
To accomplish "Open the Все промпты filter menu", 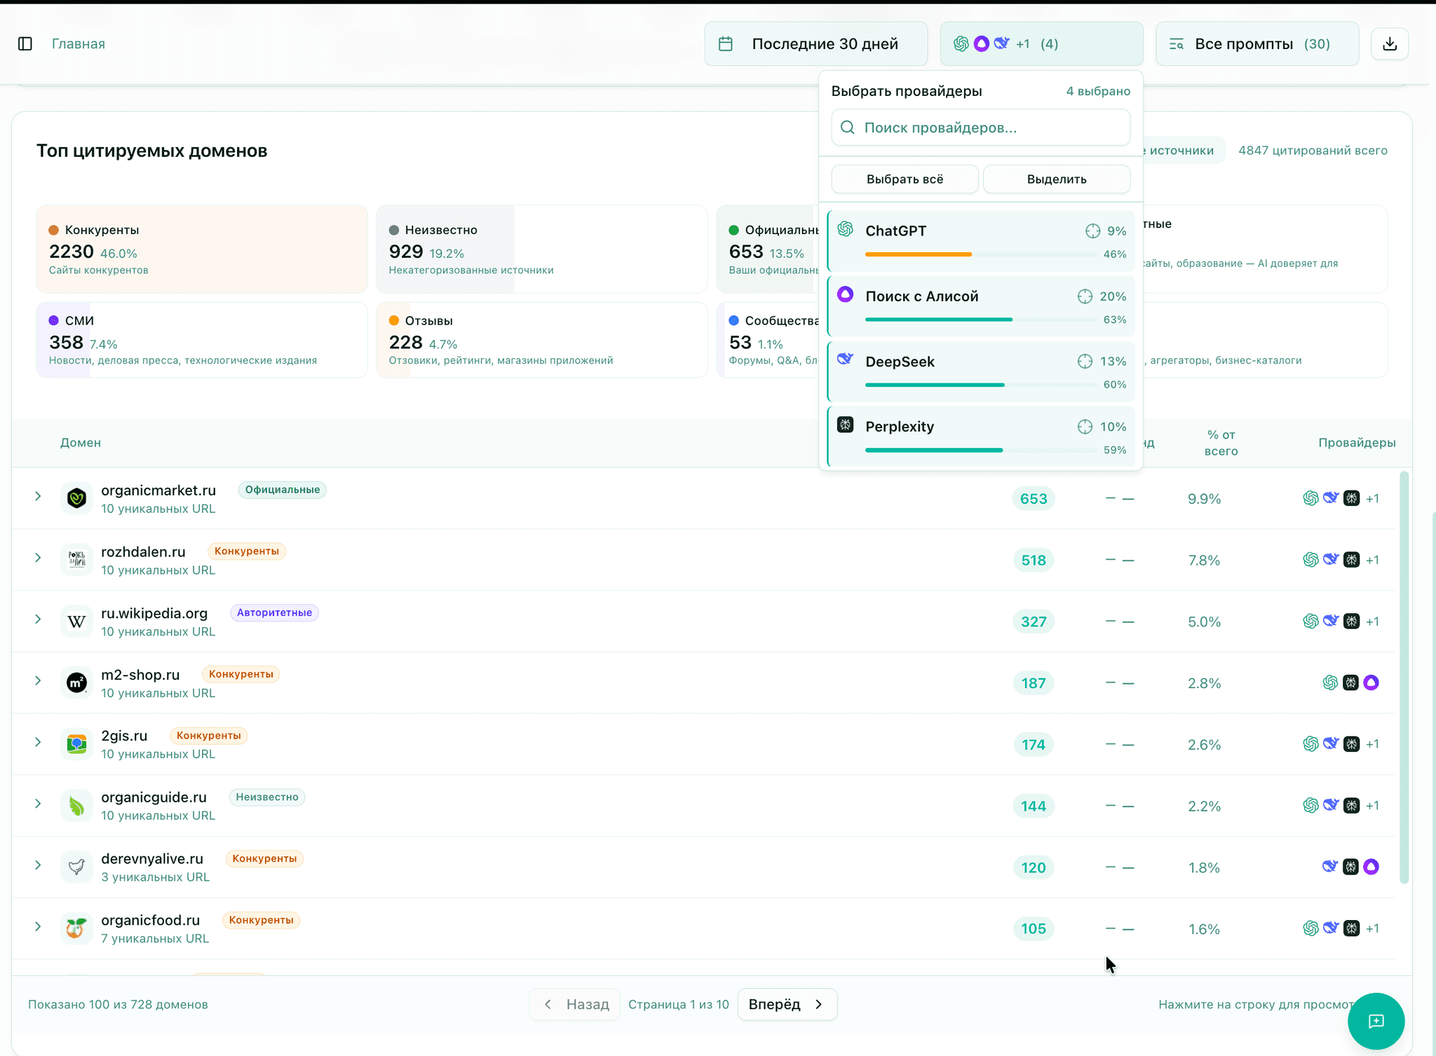I will [x=1256, y=44].
